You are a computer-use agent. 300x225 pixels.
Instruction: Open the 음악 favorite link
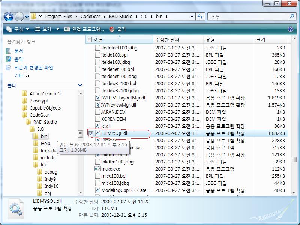pos(18,59)
